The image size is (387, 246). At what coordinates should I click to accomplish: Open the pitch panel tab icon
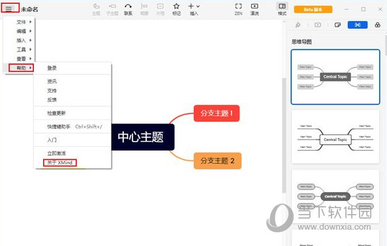pos(318,25)
